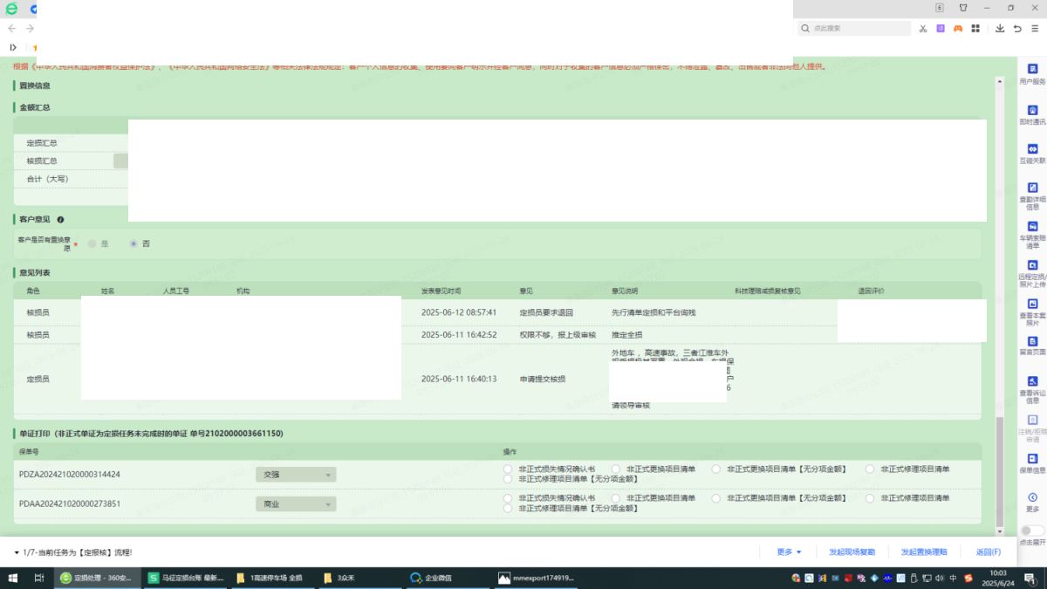Click the 返回(F) button

click(x=988, y=552)
